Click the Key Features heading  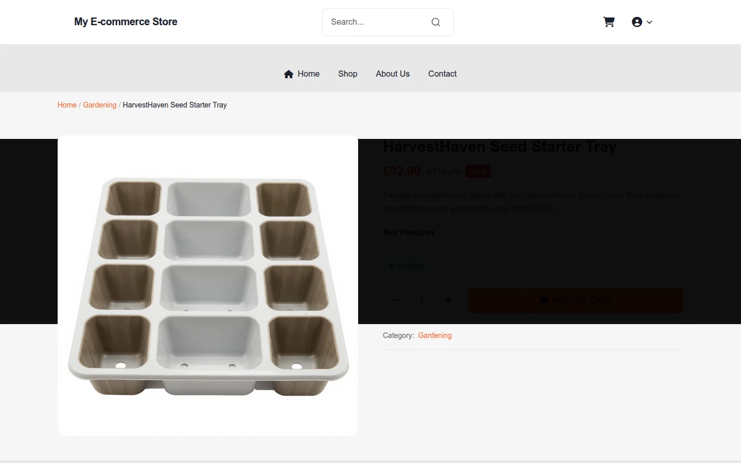point(409,233)
